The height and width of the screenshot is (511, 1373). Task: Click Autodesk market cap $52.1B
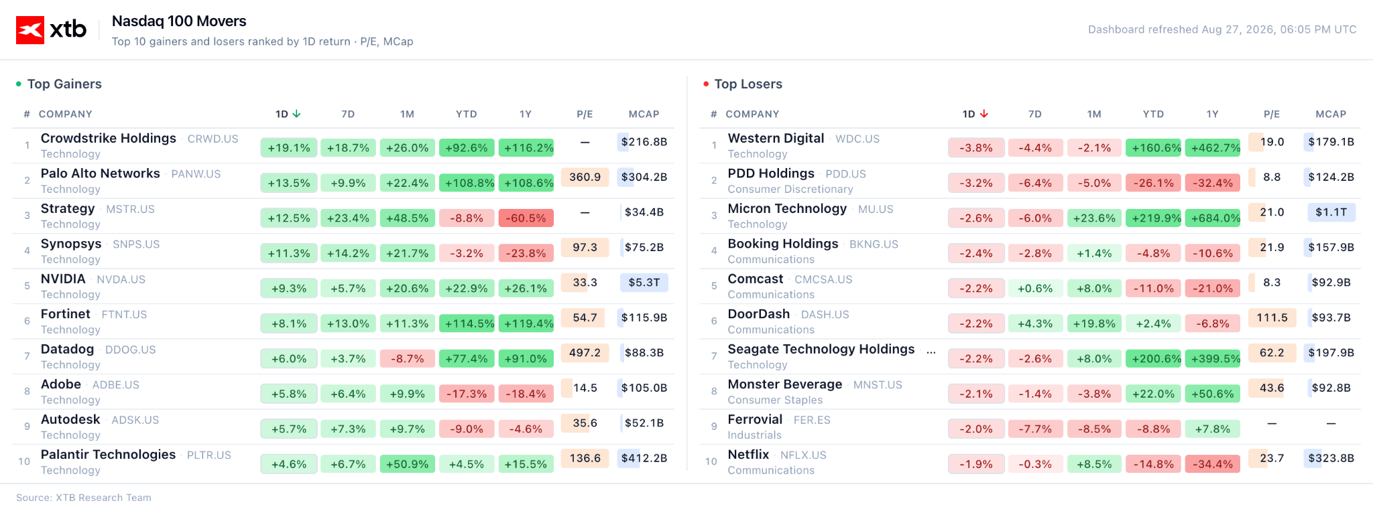(644, 423)
